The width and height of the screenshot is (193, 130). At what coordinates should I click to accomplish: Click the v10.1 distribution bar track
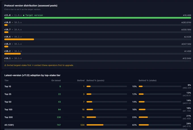(98, 61)
